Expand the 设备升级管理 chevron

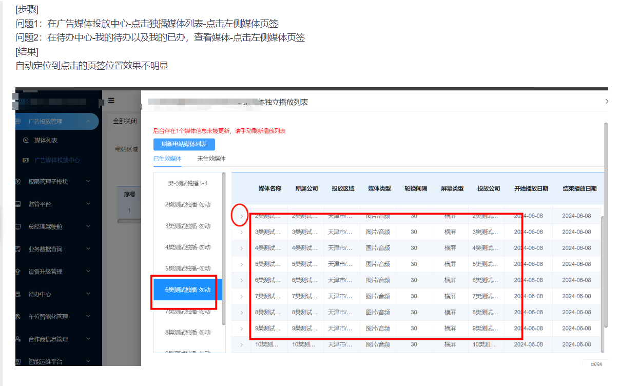coord(88,272)
